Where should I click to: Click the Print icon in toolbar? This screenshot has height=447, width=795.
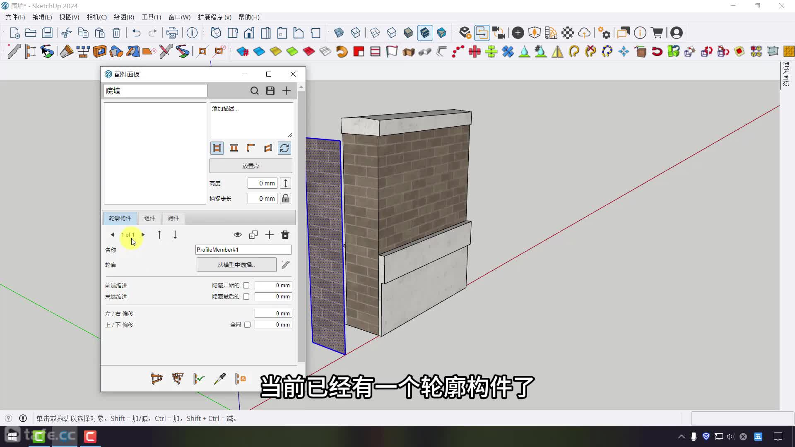tap(172, 33)
